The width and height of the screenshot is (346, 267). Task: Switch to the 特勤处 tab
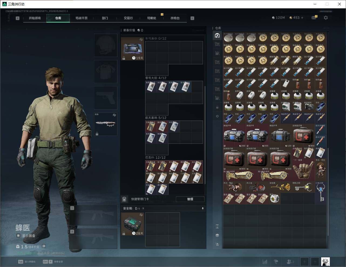152,18
